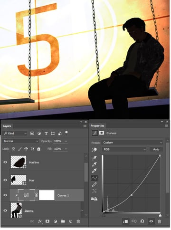Select the Danny layer thumbnail
Viewport: 171px width, 230px height.
pyautogui.click(x=17, y=210)
